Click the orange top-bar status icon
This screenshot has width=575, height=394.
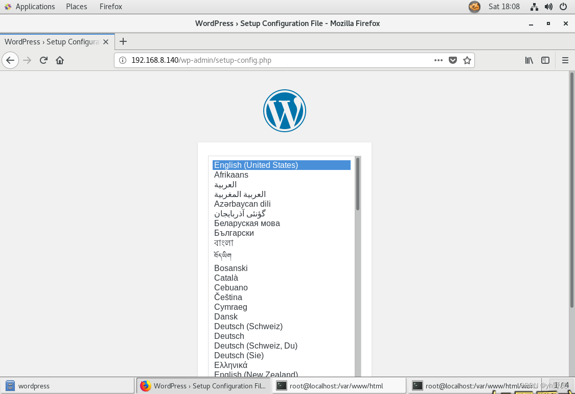(x=474, y=7)
